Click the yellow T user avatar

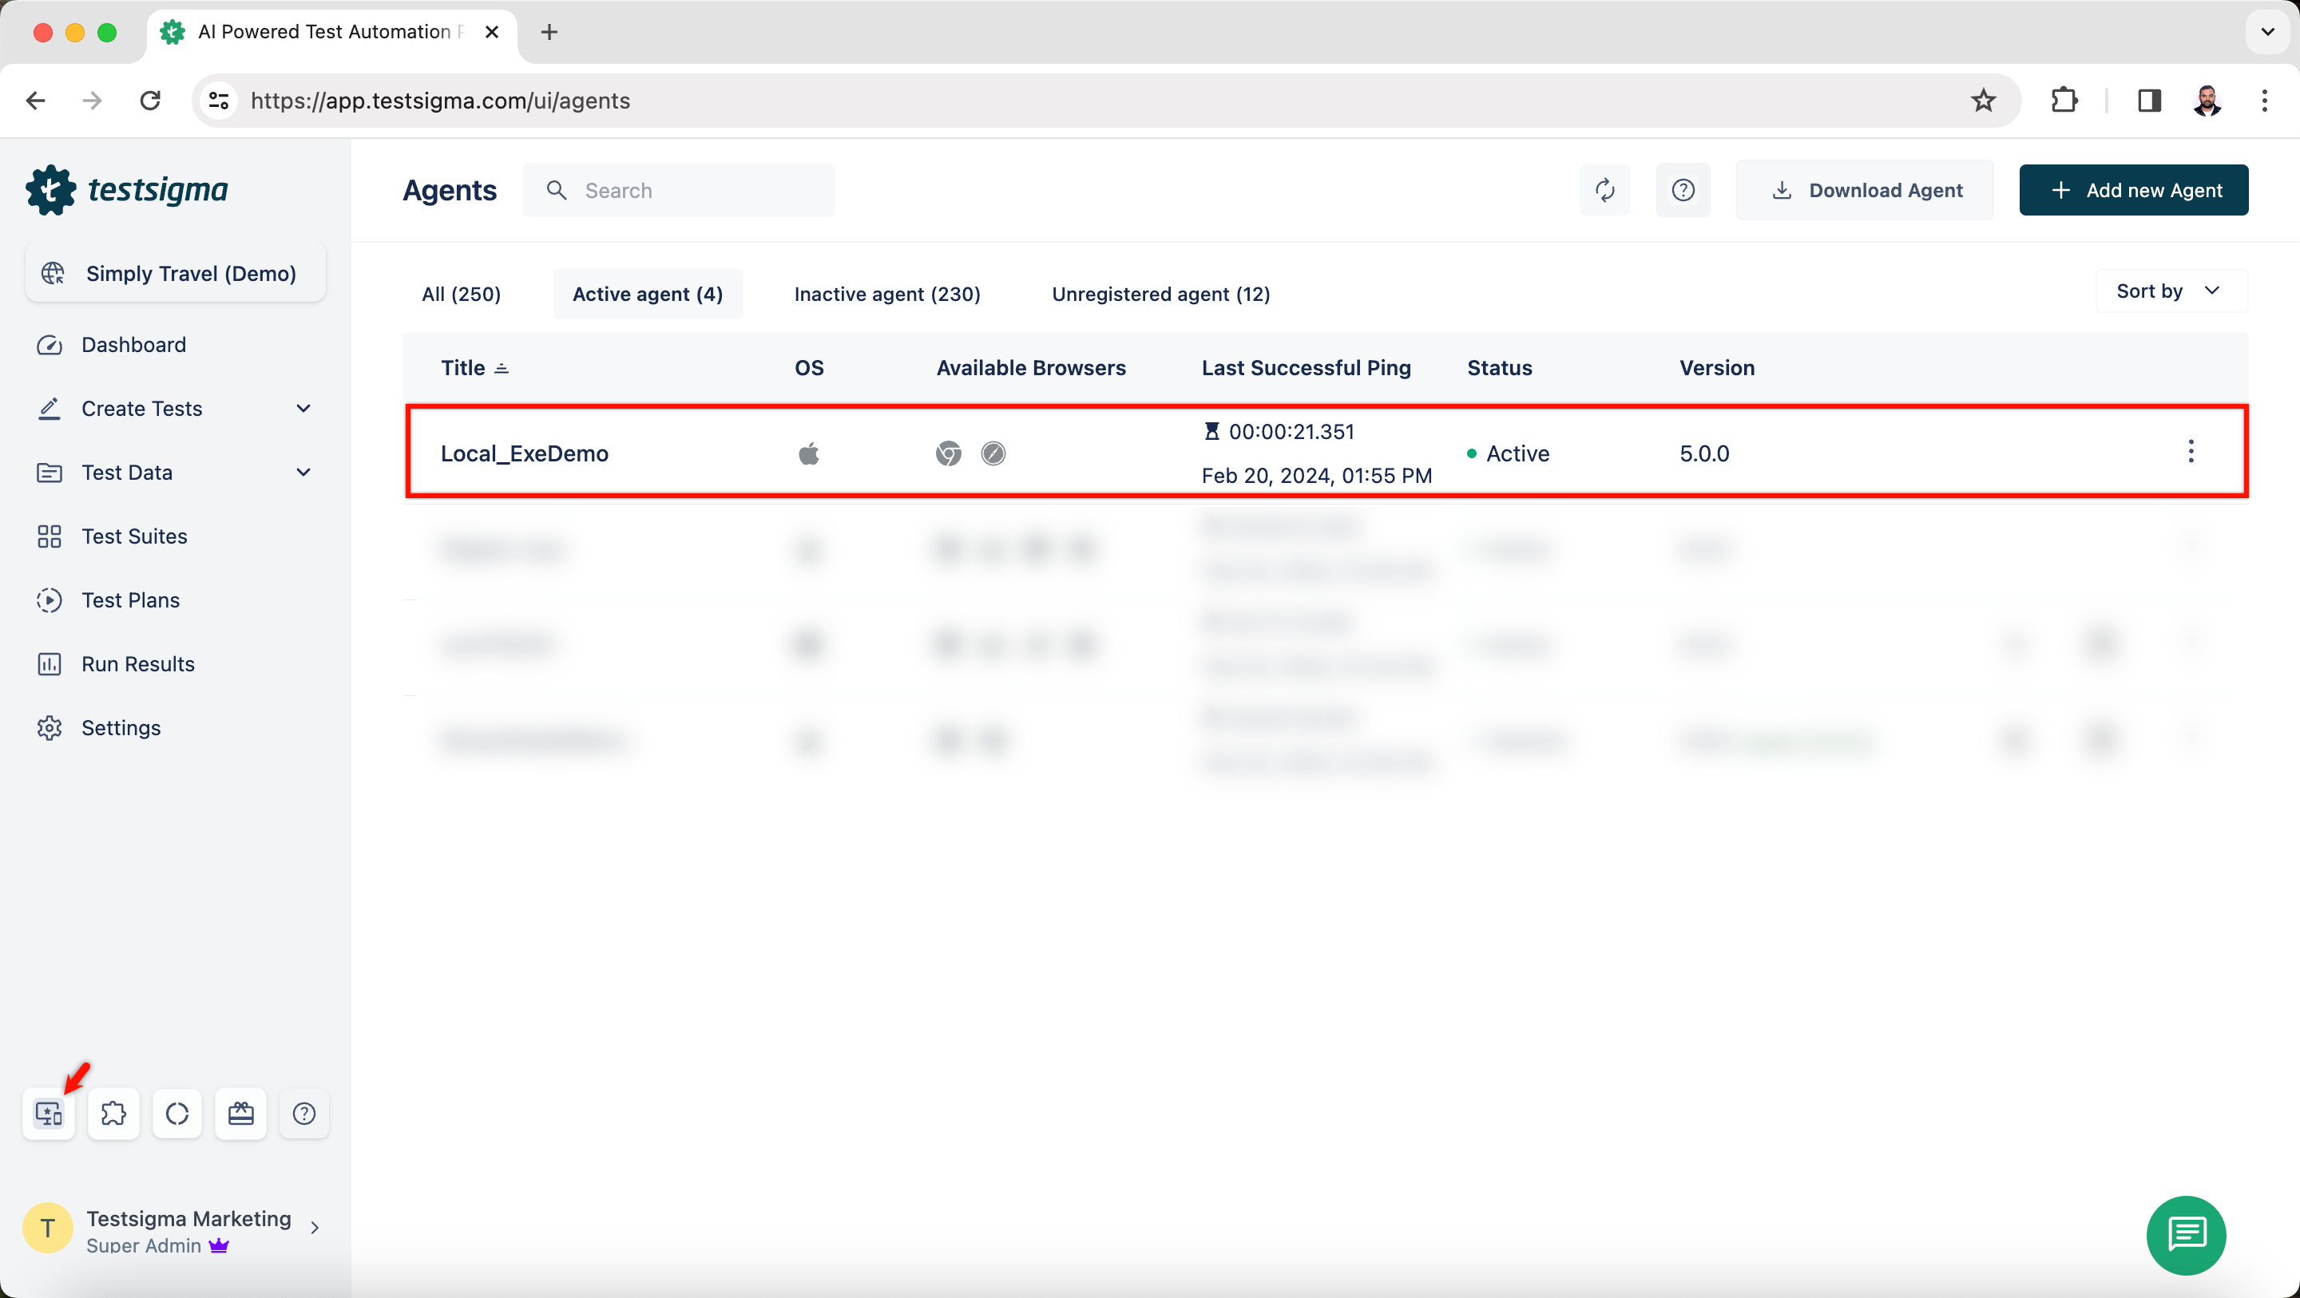(47, 1229)
